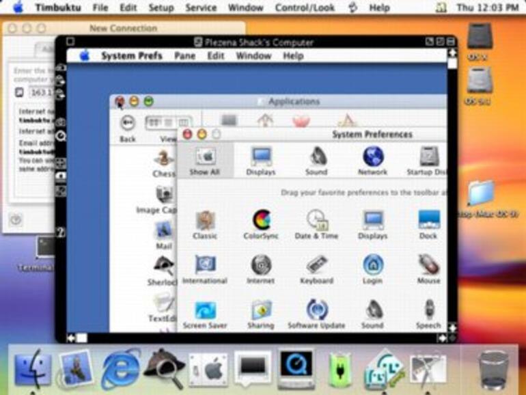Open the Timbuktu File menu
Image resolution: width=526 pixels, height=395 pixels.
point(100,8)
